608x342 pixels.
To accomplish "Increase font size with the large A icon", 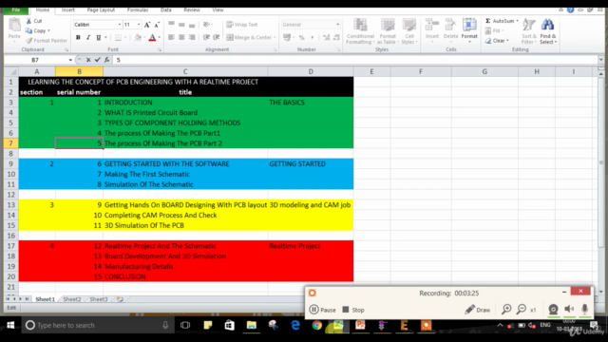I will [x=147, y=25].
